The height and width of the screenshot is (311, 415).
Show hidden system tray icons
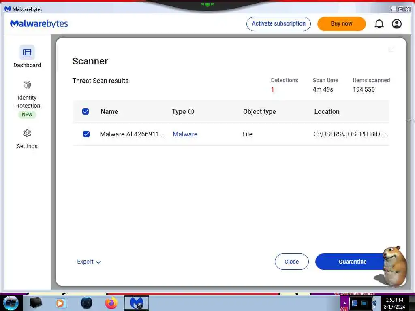click(344, 303)
